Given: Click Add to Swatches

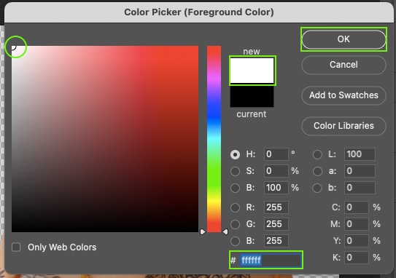Looking at the screenshot, I should [343, 95].
